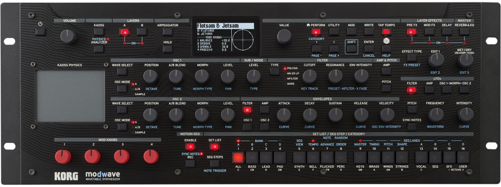Click the EFFECT TYPE button
Viewport: 501px width, 187px height.
click(x=412, y=58)
